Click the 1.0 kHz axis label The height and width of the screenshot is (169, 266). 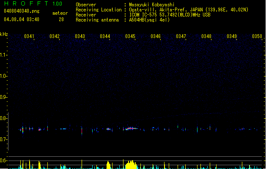point(3,76)
